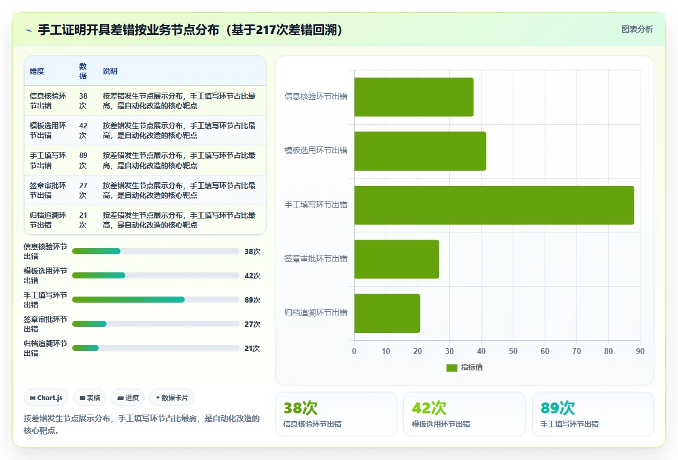Click the 42次 value beside its progress bar
Screen dimensions: 678x460
(252, 276)
